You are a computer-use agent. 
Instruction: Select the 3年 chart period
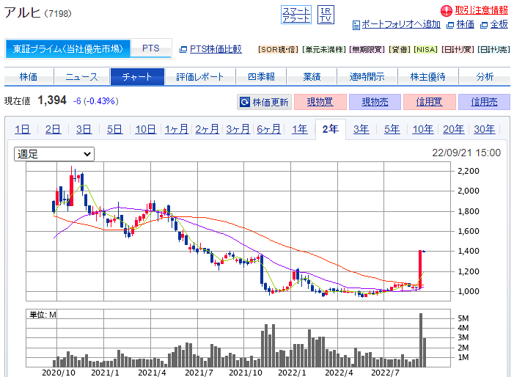click(361, 129)
